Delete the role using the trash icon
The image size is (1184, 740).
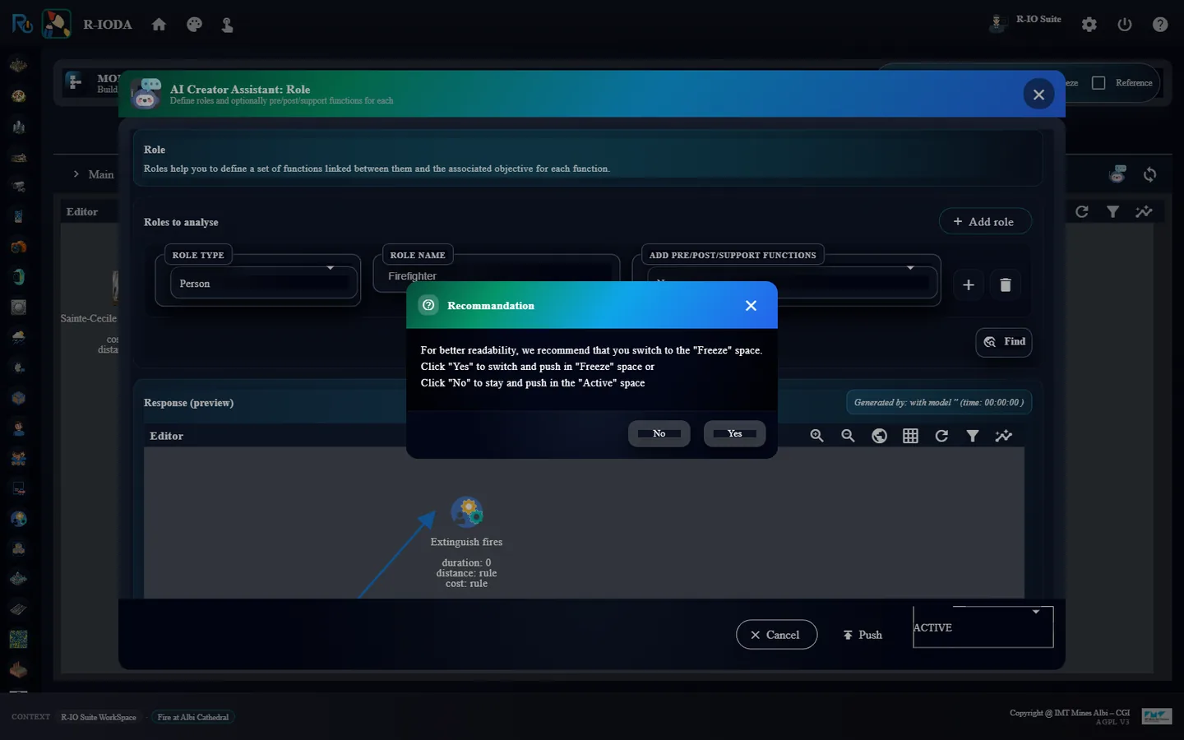[1005, 284]
